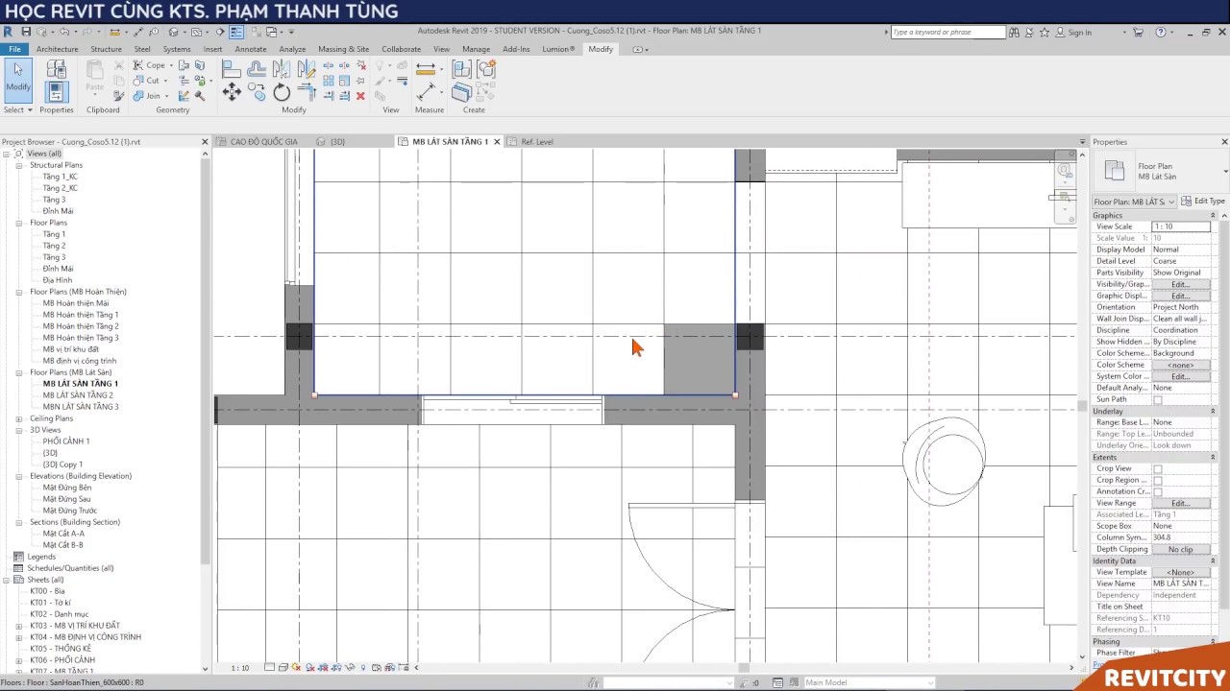Toggle the Crop Region Visible checkbox

click(x=1158, y=480)
